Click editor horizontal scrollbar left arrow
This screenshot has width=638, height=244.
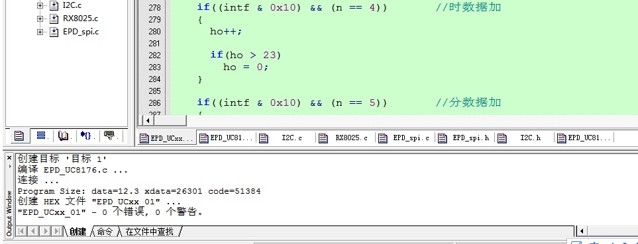[x=147, y=120]
